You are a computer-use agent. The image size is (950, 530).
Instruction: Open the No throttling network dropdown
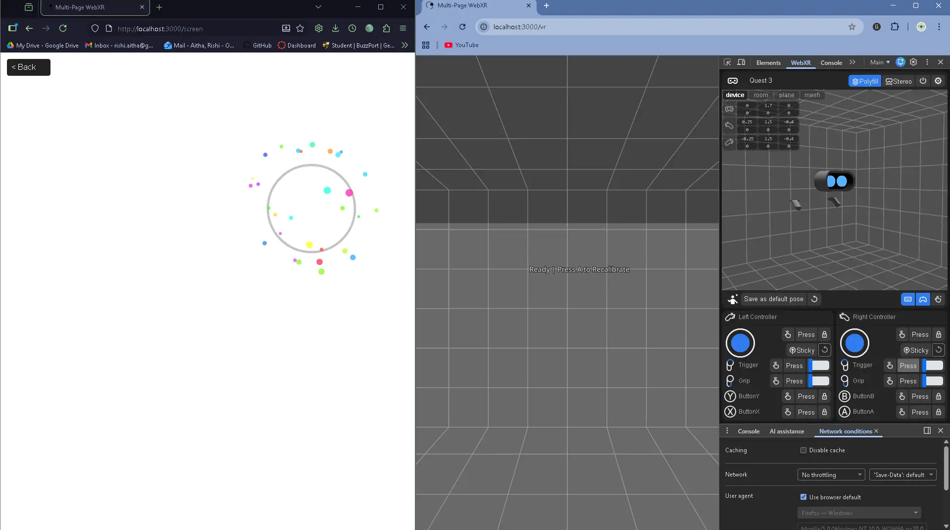(831, 475)
